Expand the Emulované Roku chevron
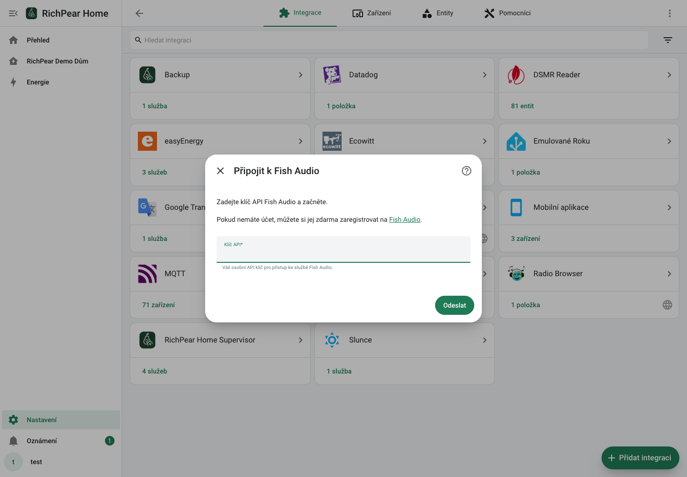 [669, 141]
